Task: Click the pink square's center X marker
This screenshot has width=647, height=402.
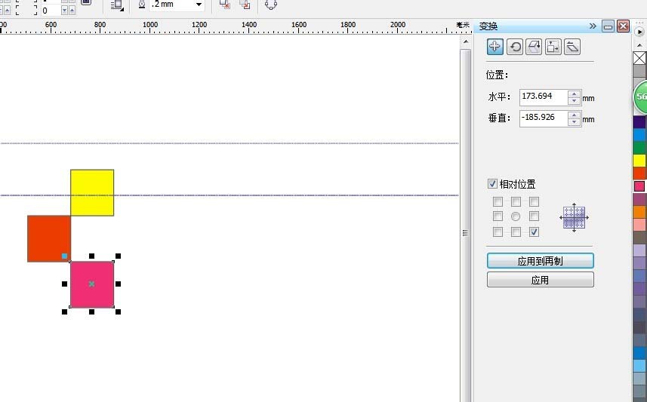Action: coord(91,284)
